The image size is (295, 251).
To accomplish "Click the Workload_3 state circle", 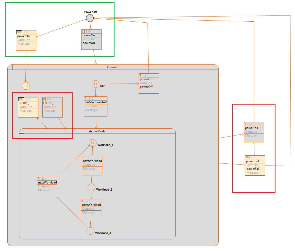I will pyautogui.click(x=90, y=231).
